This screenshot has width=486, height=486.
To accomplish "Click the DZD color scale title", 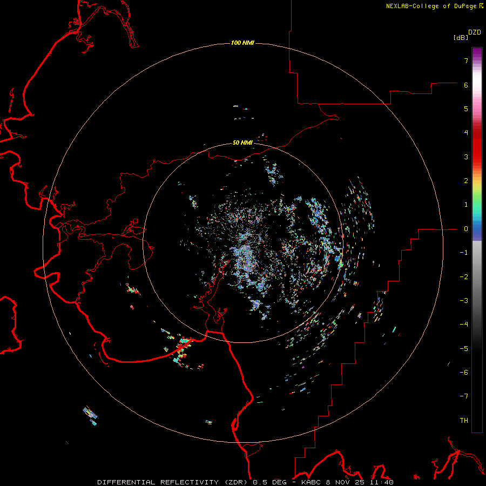I will tap(475, 32).
